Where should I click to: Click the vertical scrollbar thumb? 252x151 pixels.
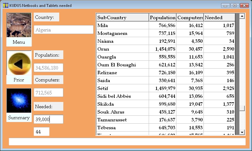[242, 108]
